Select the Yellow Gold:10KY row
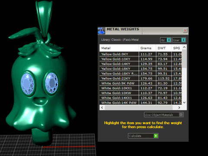The width and height of the screenshot is (208, 156). [140, 59]
